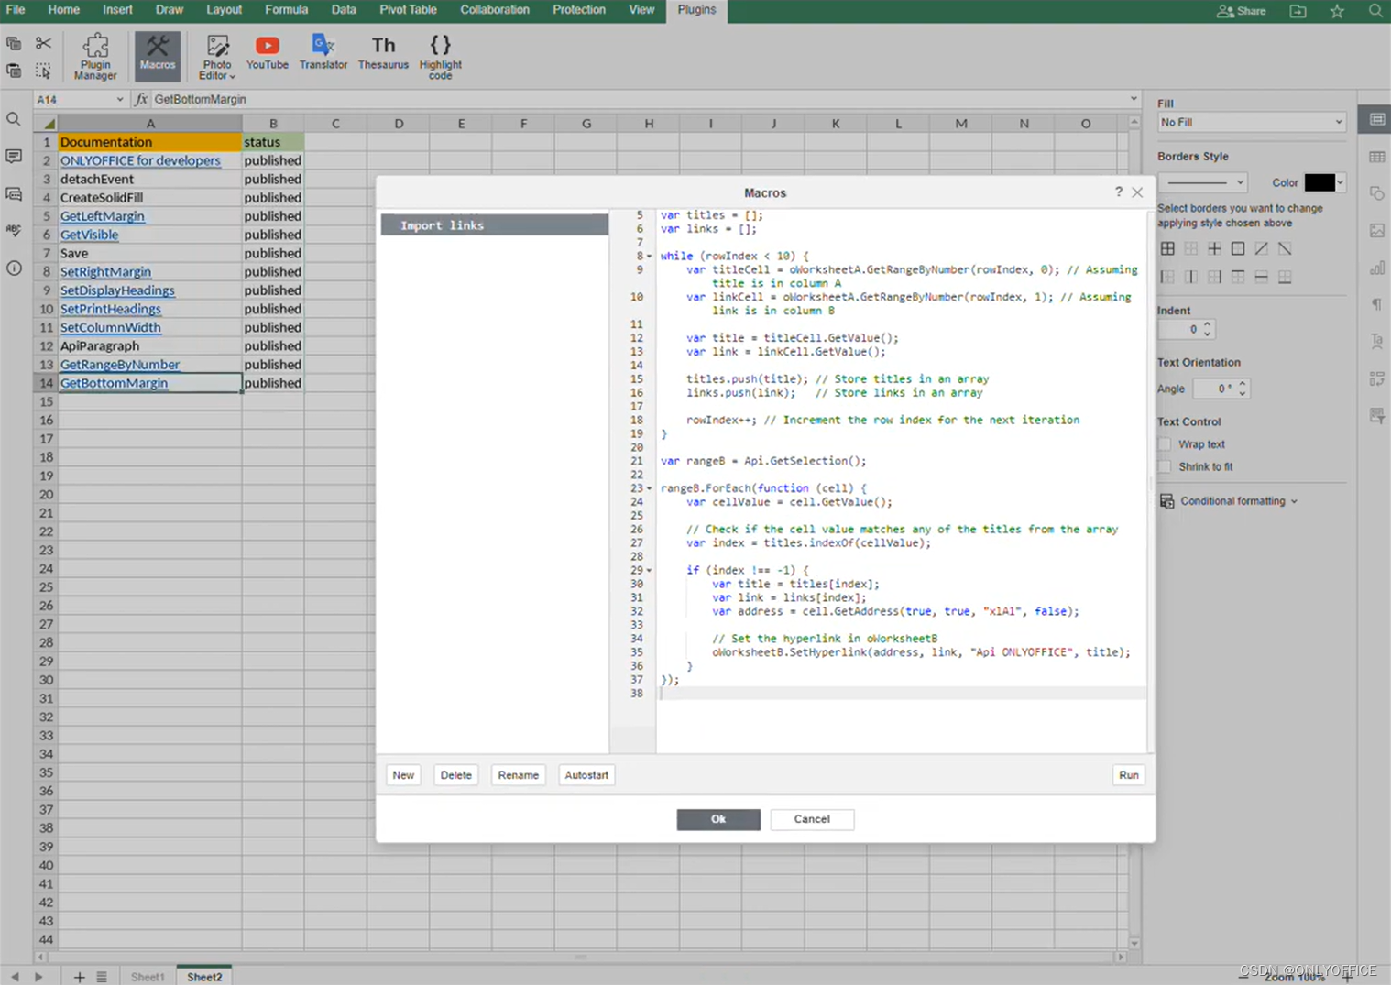Collapse code fold at line 23
The image size is (1391, 985).
(x=650, y=488)
